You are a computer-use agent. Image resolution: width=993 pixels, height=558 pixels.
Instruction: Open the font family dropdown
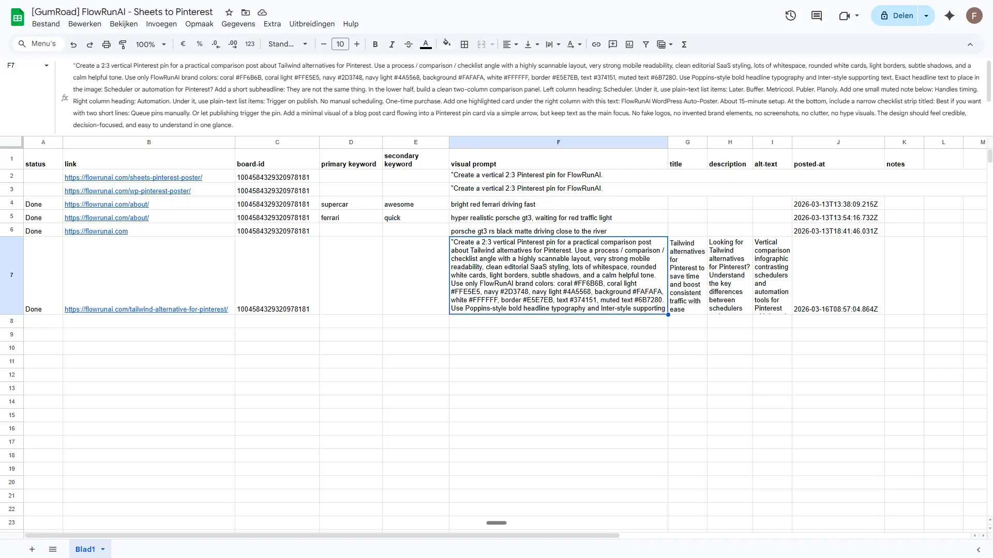[288, 44]
